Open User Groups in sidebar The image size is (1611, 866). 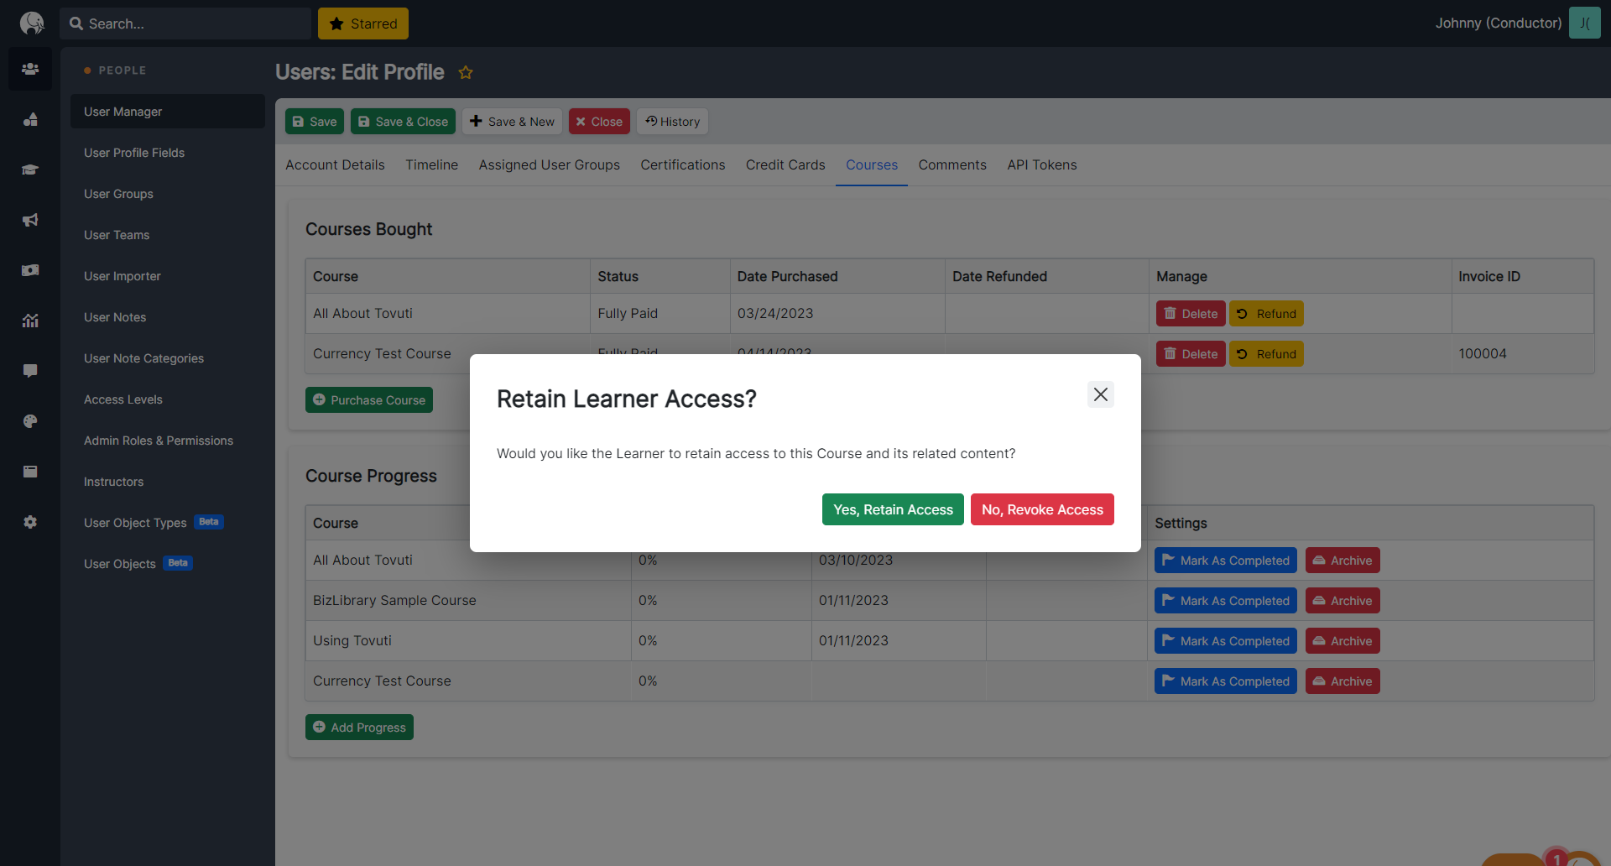click(x=168, y=194)
